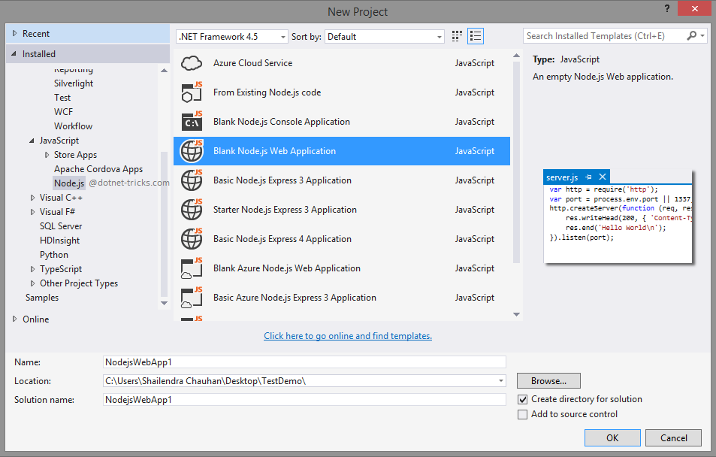Click the From Existing Node.js code icon
This screenshot has width=716, height=457.
coord(192,92)
